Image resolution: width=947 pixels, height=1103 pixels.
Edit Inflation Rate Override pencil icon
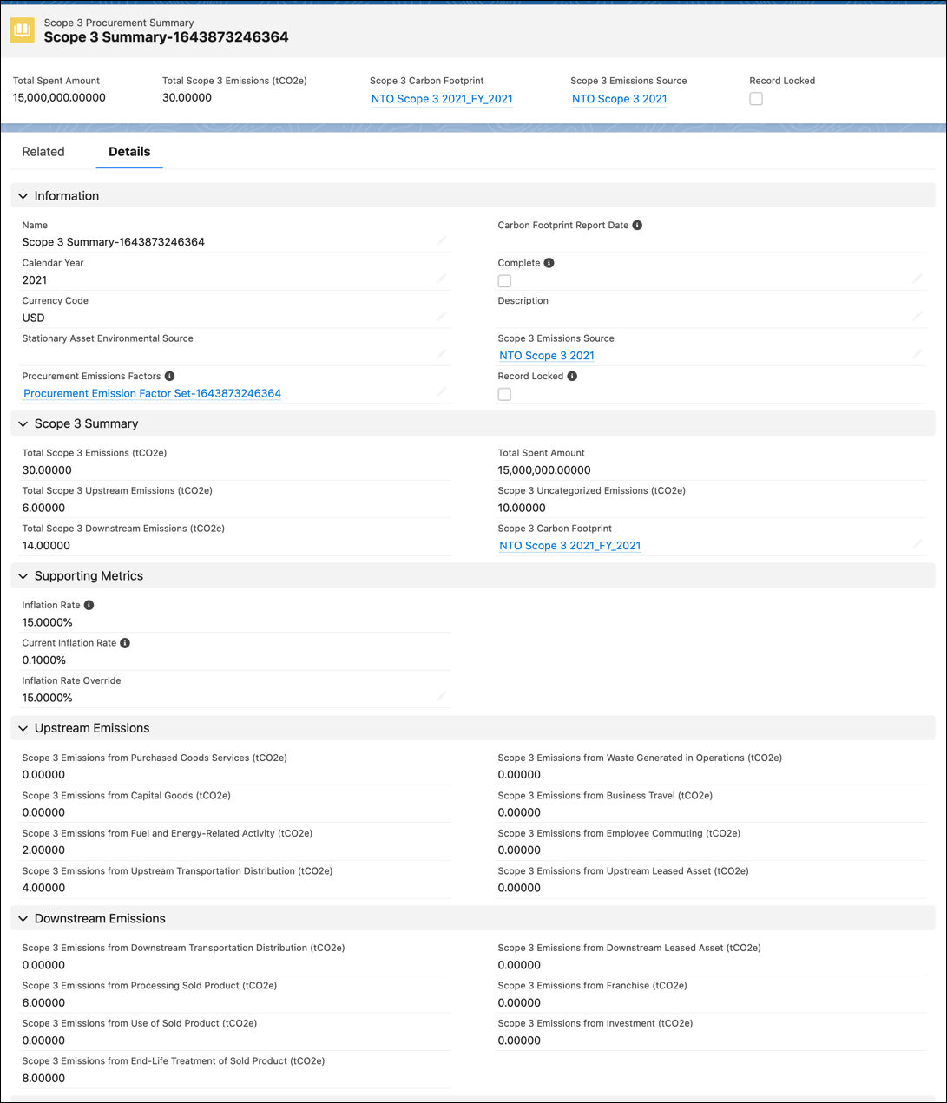pyautogui.click(x=442, y=697)
